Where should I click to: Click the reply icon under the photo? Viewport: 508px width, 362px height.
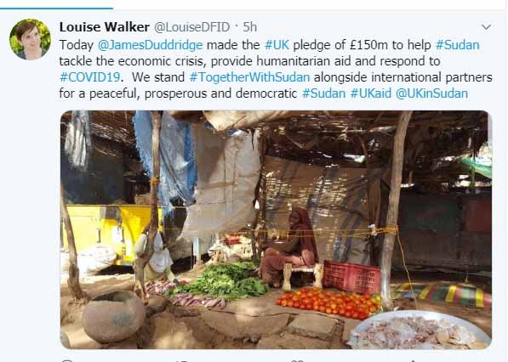coord(67,360)
